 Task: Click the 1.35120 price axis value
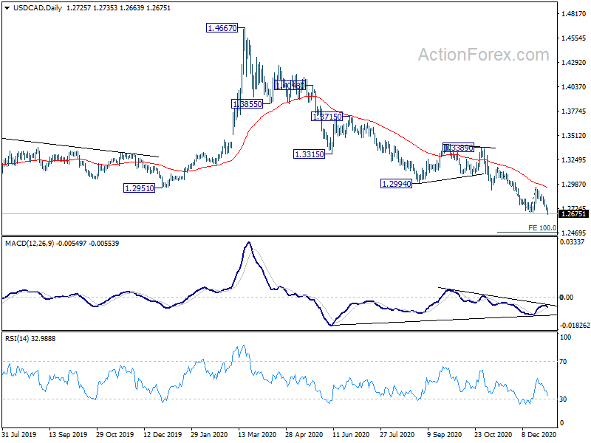pyautogui.click(x=573, y=136)
